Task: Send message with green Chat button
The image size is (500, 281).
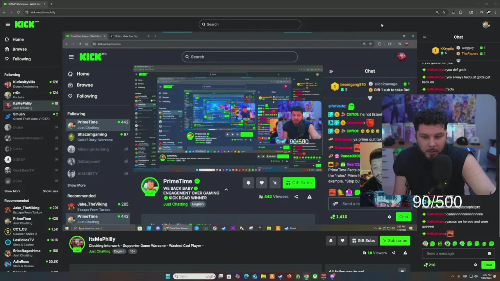Action: [488, 265]
